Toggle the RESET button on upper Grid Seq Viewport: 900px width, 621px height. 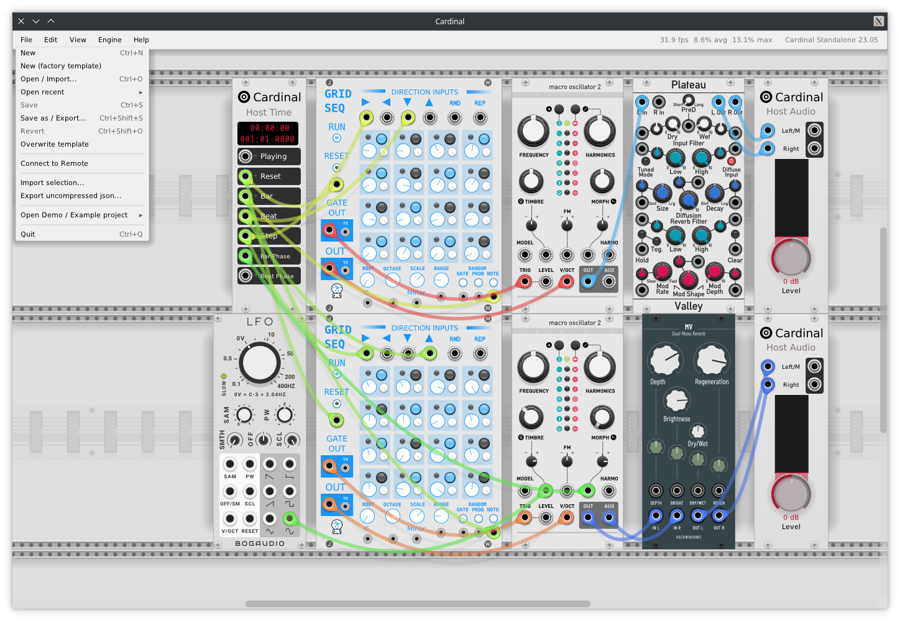[x=337, y=168]
